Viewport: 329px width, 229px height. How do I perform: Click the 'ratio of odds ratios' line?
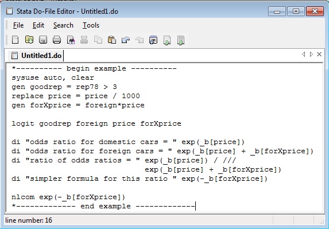[124, 161]
